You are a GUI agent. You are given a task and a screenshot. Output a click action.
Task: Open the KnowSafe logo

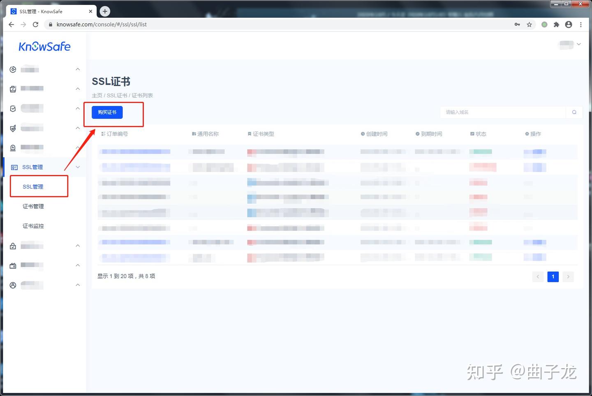click(44, 46)
